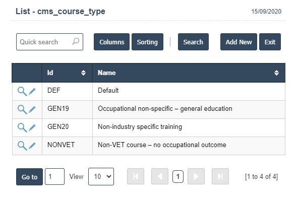Go to first page arrow button
The height and width of the screenshot is (201, 298).
[136, 176]
